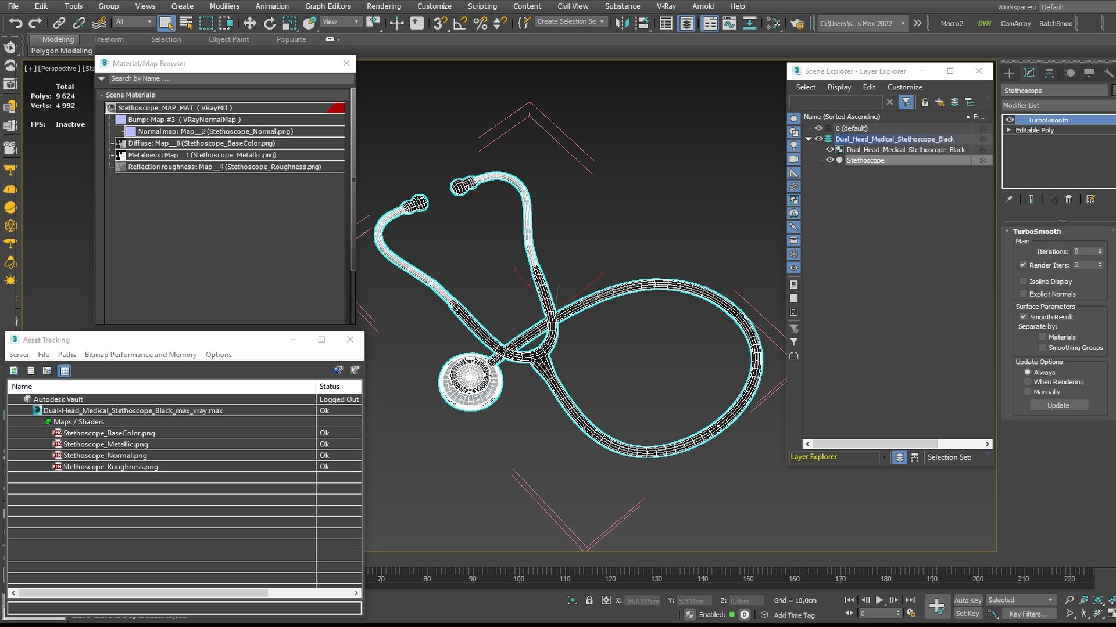Click the Search by Name field
The height and width of the screenshot is (627, 1116).
point(231,78)
